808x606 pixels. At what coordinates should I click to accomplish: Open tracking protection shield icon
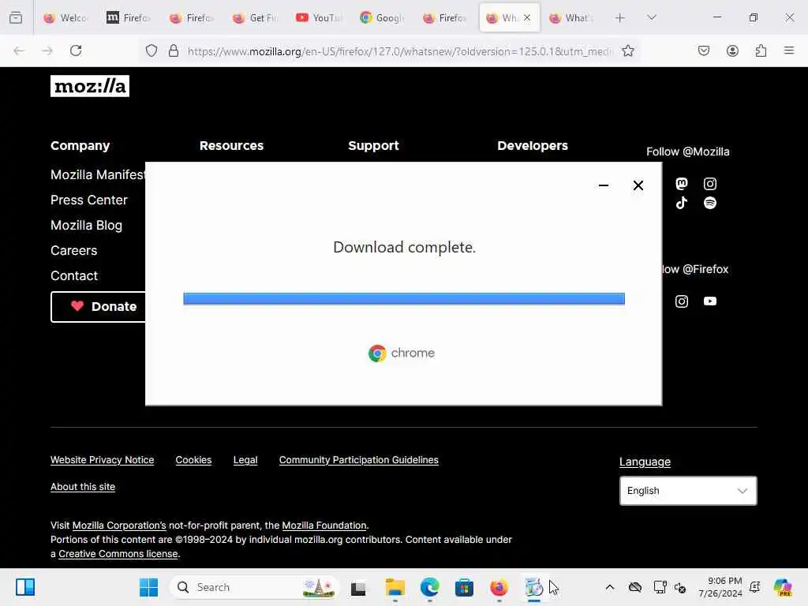tap(151, 50)
